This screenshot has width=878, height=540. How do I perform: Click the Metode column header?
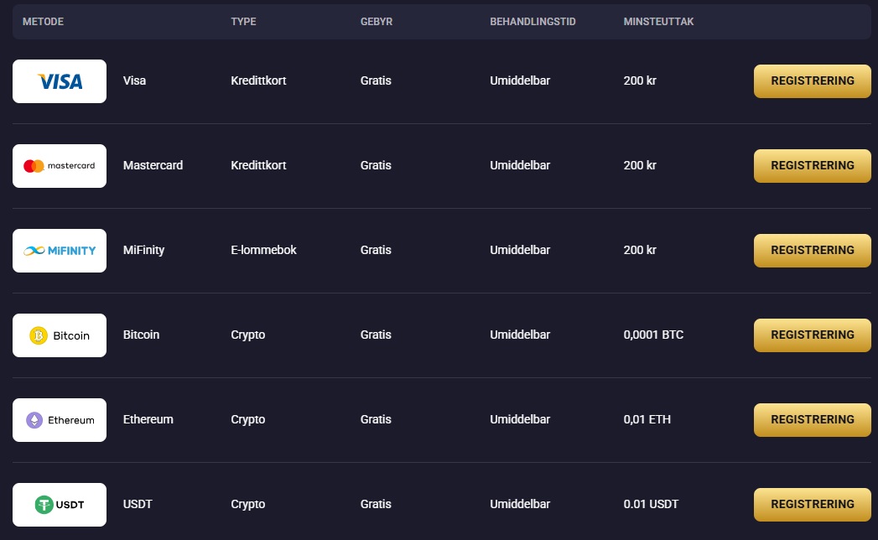coord(43,21)
